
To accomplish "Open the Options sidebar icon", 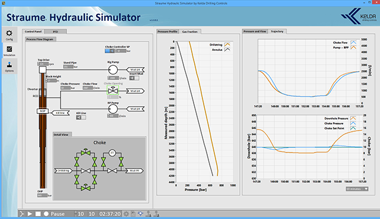I will pos(9,66).
